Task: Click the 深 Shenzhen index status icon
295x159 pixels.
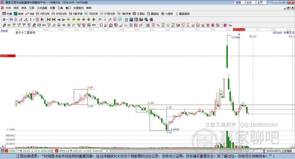Action: [57, 151]
